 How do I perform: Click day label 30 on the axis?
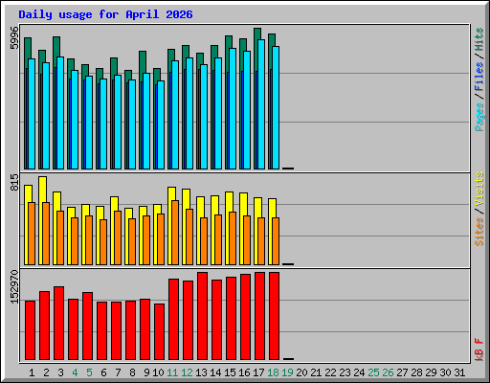click(x=445, y=372)
